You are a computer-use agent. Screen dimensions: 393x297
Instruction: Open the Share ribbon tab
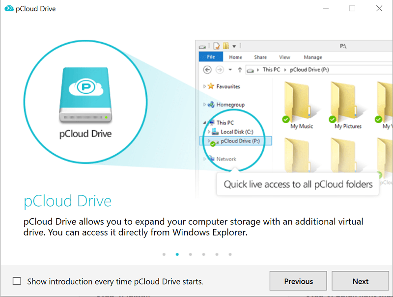coord(260,57)
